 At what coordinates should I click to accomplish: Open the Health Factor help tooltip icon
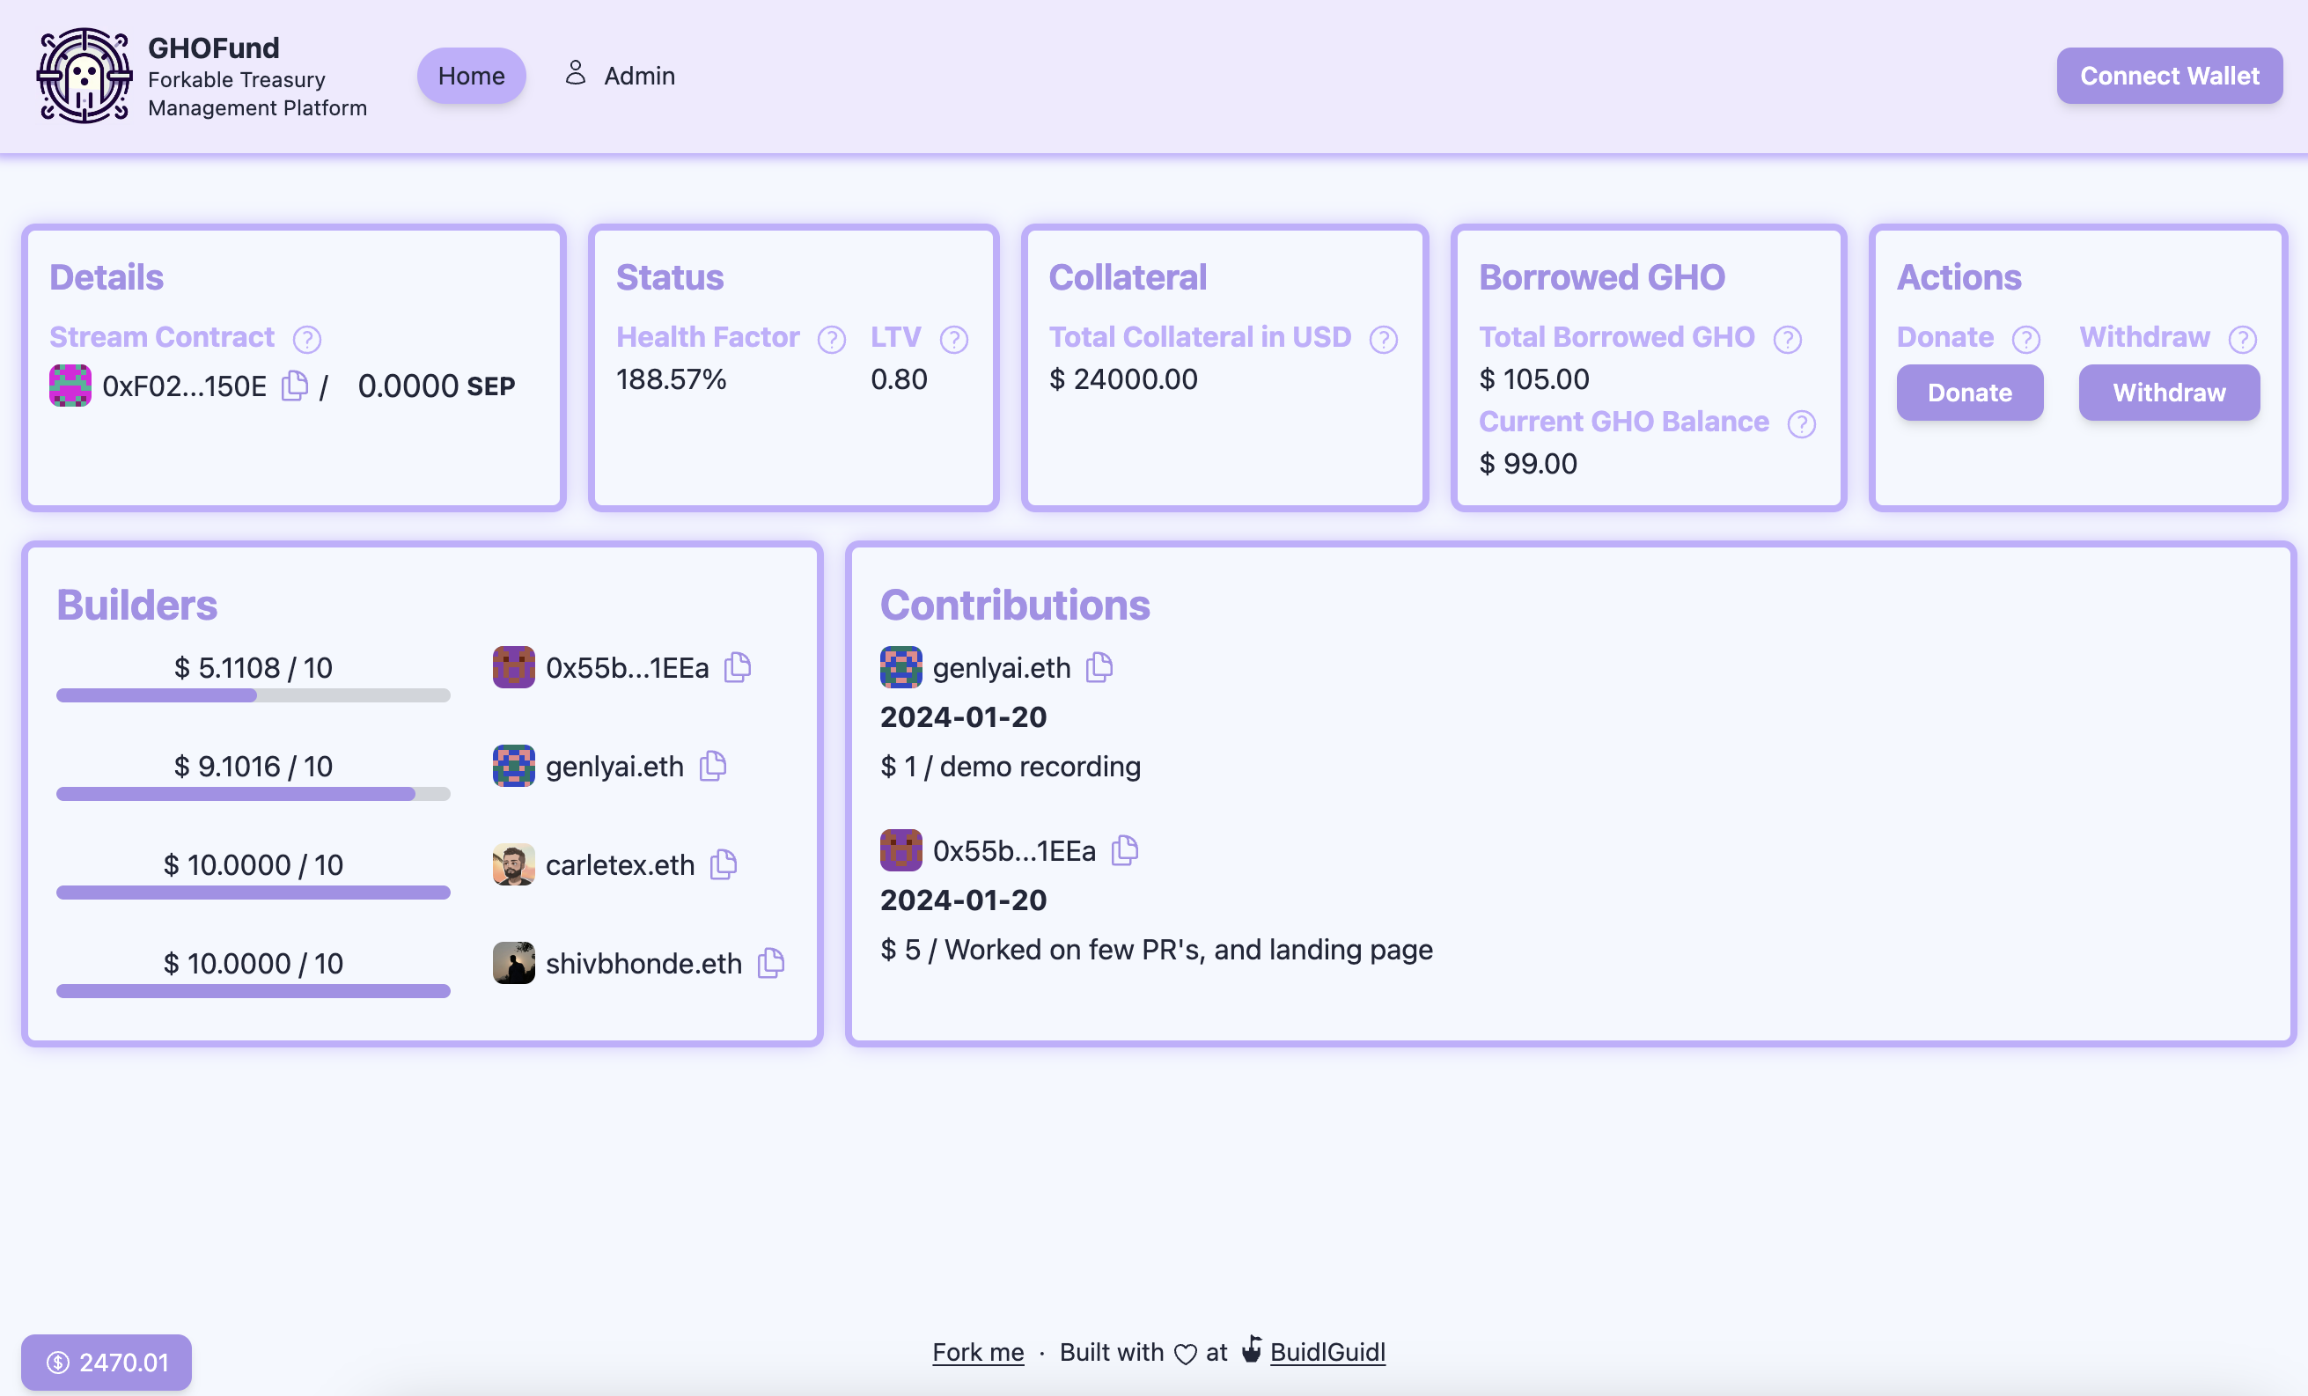[x=832, y=339]
